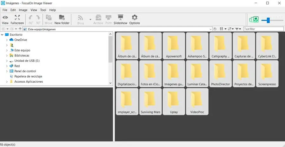
Task: Open the filter dropdown arrow
Action: pyautogui.click(x=240, y=29)
